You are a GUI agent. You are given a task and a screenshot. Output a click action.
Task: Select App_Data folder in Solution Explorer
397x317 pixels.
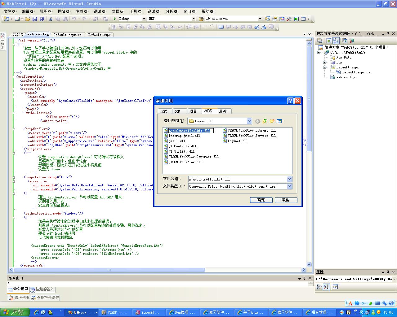(341, 57)
